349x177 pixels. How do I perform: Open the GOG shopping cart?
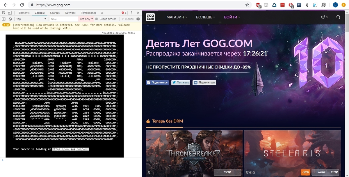tap(324, 17)
